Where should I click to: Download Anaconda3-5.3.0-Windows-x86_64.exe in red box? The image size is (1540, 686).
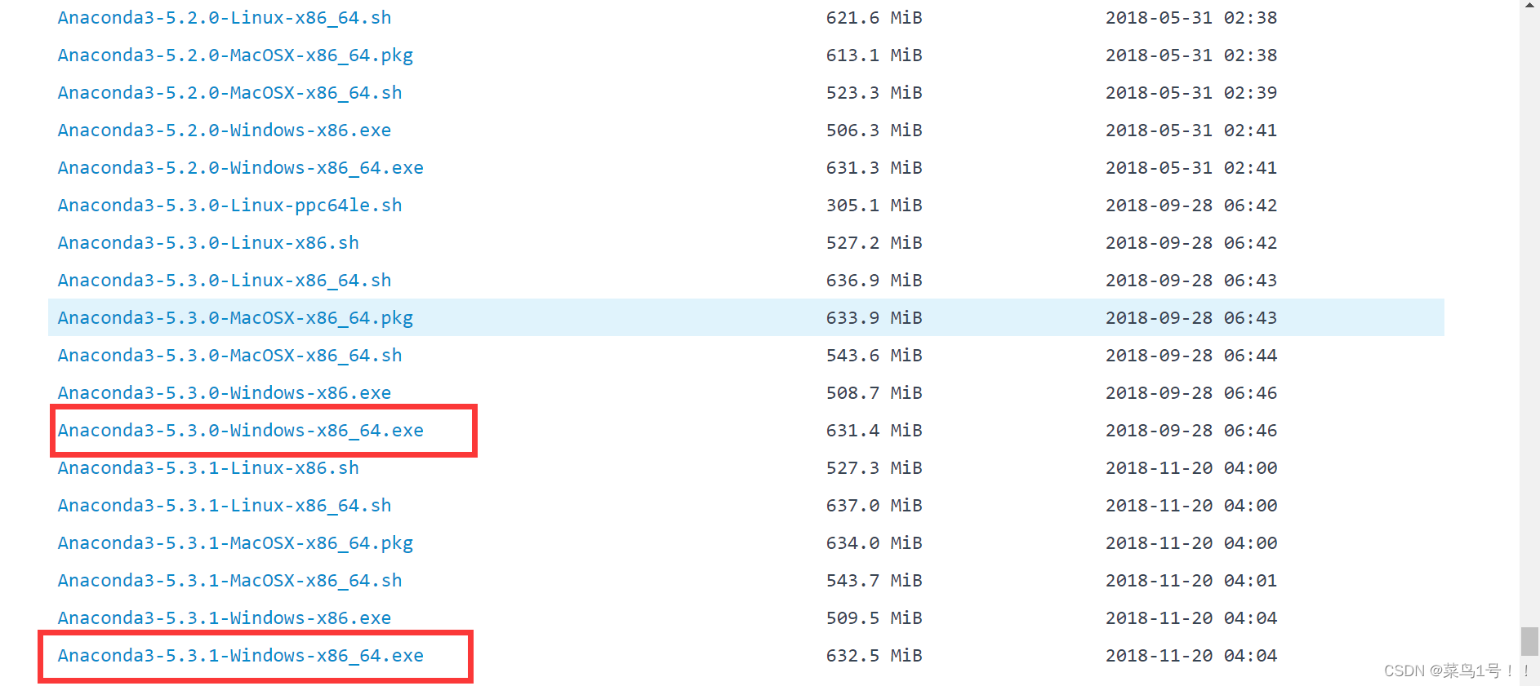pos(241,431)
